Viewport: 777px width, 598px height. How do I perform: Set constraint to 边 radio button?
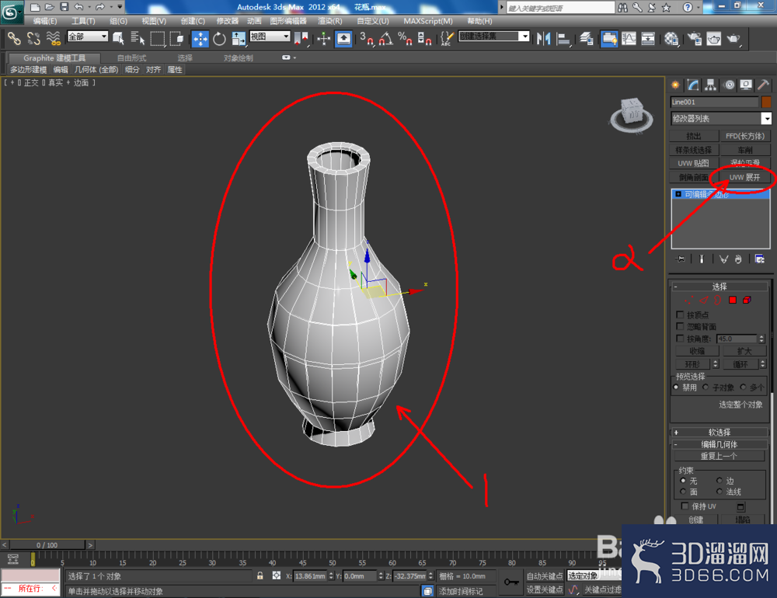719,480
